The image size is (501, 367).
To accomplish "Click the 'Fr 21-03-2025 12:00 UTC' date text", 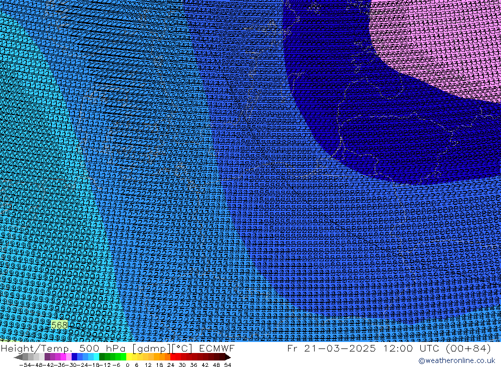I will (363, 348).
